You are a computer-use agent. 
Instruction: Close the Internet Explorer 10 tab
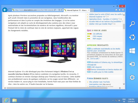(89, 10)
